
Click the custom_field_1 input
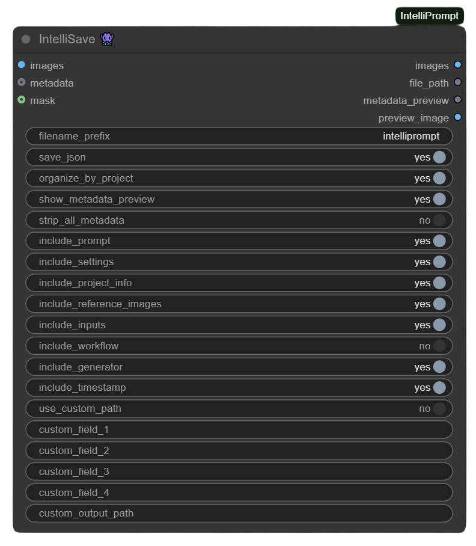click(239, 430)
